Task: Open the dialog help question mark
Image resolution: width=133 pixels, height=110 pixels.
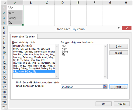Action: point(119,28)
